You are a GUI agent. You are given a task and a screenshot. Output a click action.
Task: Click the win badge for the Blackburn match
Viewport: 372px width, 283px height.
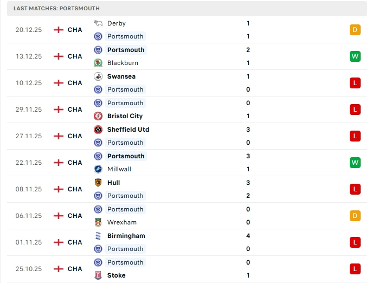coord(355,56)
